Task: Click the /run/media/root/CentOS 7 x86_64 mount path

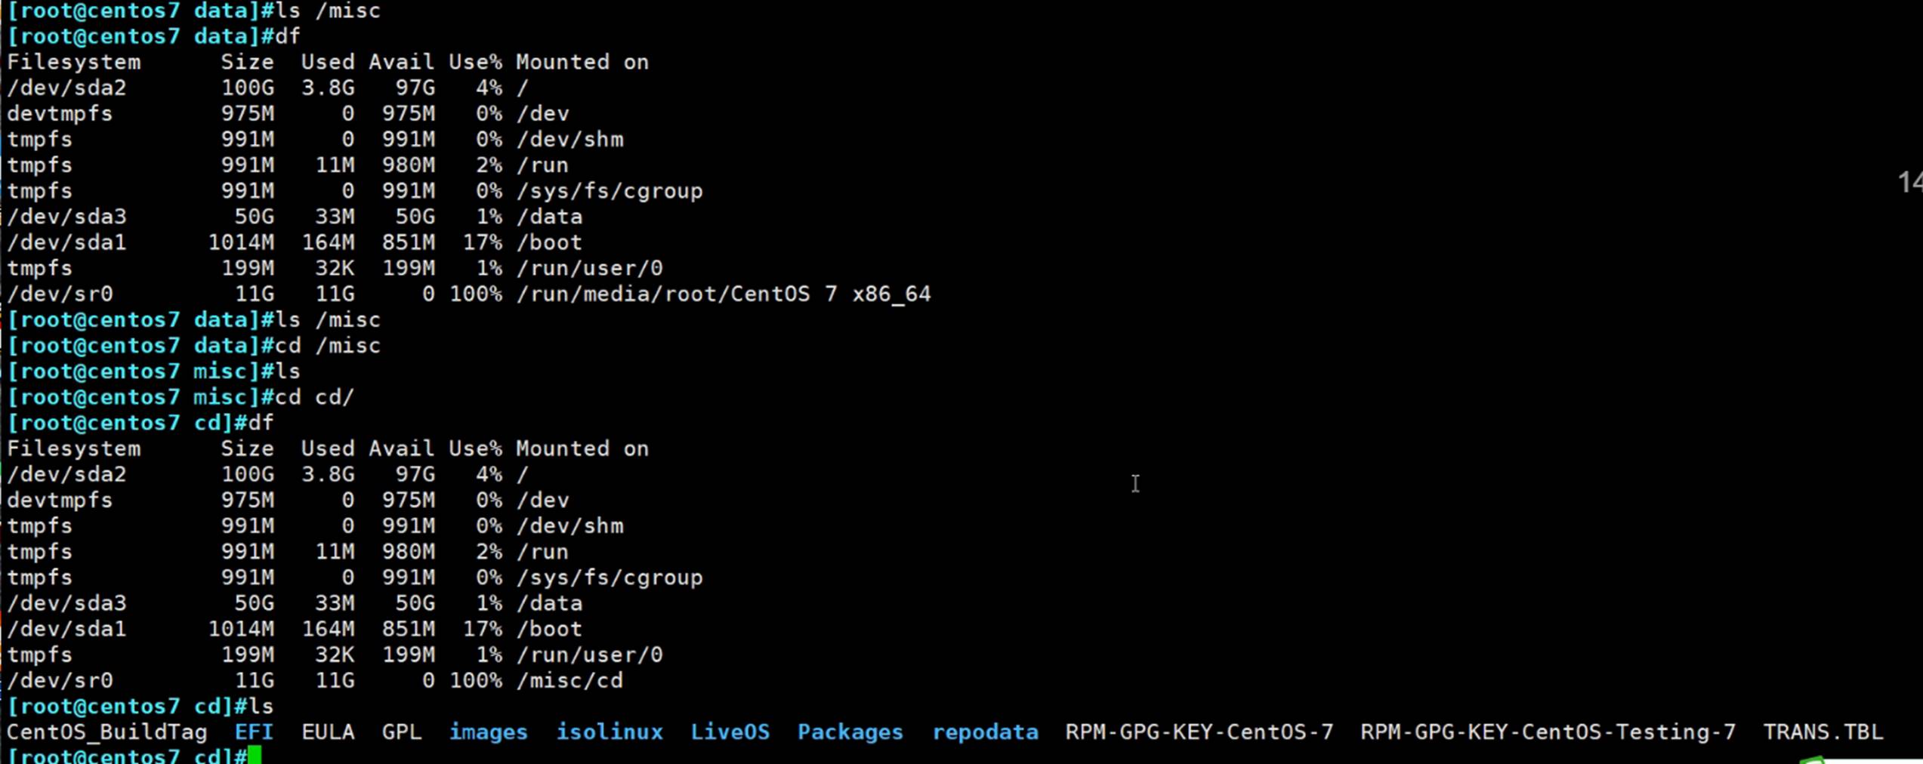Action: click(723, 294)
